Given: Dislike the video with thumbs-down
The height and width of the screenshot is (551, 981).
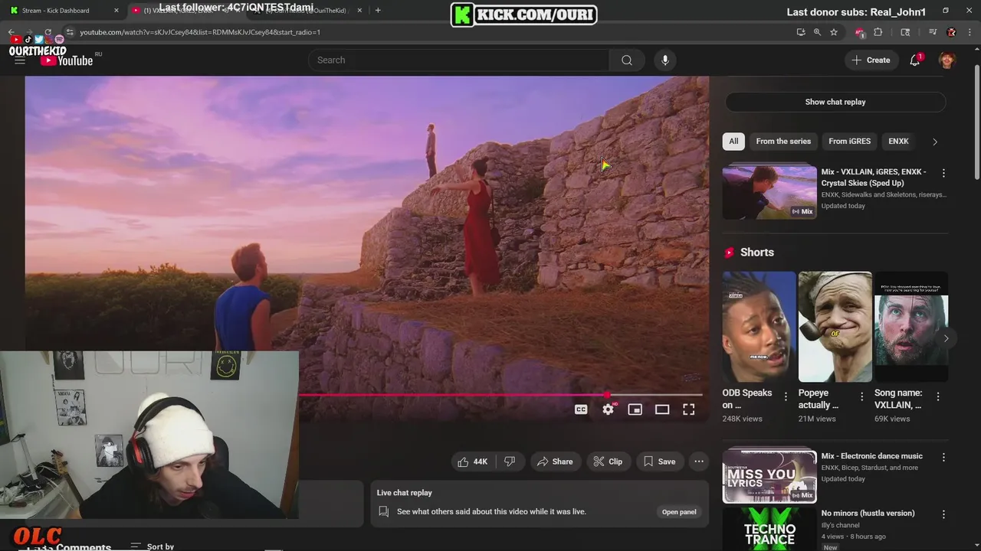Looking at the screenshot, I should pyautogui.click(x=510, y=461).
